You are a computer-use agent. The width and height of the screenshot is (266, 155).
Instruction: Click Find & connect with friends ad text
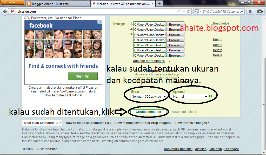click(x=63, y=66)
